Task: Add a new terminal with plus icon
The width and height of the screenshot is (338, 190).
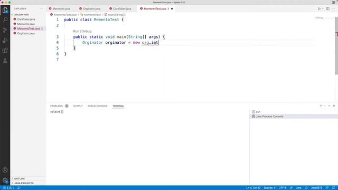Action: tap(321, 106)
